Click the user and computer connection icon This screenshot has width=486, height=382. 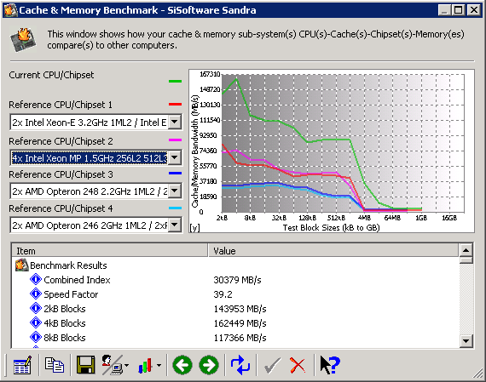pos(113,365)
